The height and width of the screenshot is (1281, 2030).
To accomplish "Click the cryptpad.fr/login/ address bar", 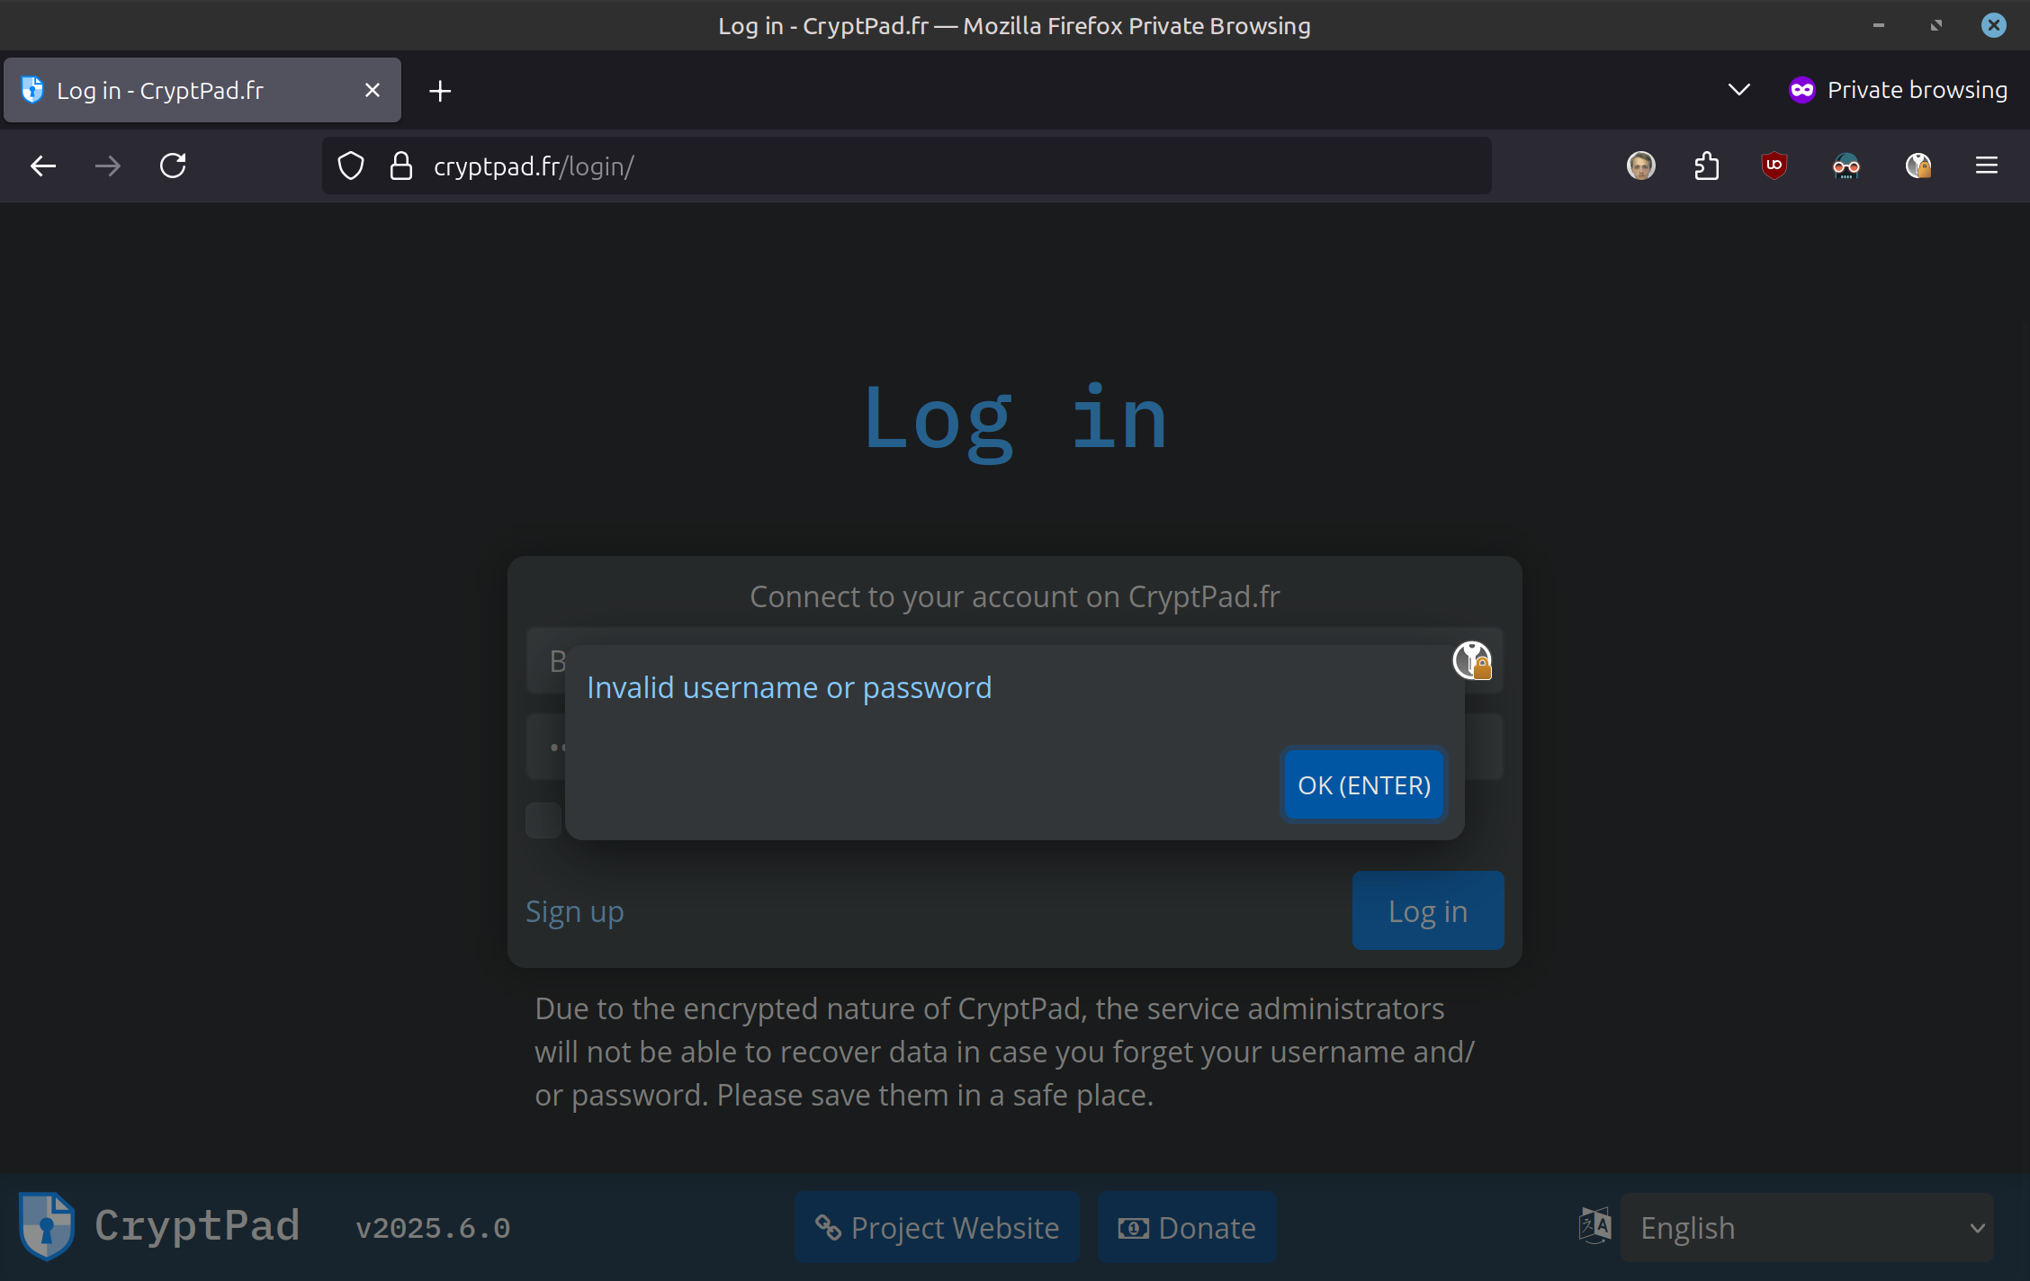I will click(900, 166).
